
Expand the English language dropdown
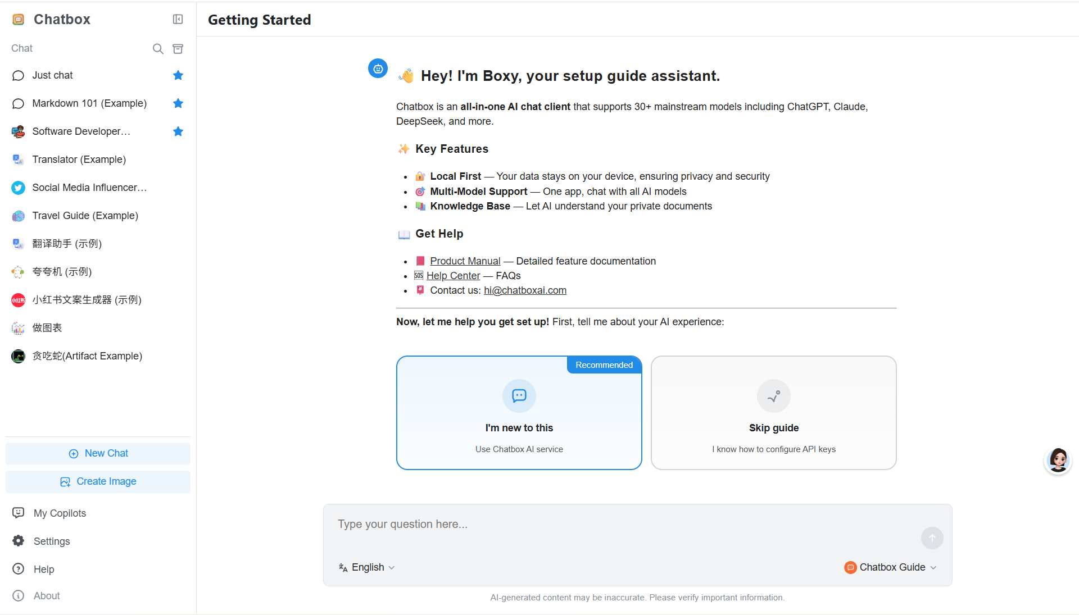(367, 567)
